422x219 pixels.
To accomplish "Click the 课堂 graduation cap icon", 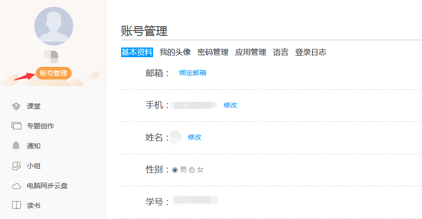I will click(16, 106).
